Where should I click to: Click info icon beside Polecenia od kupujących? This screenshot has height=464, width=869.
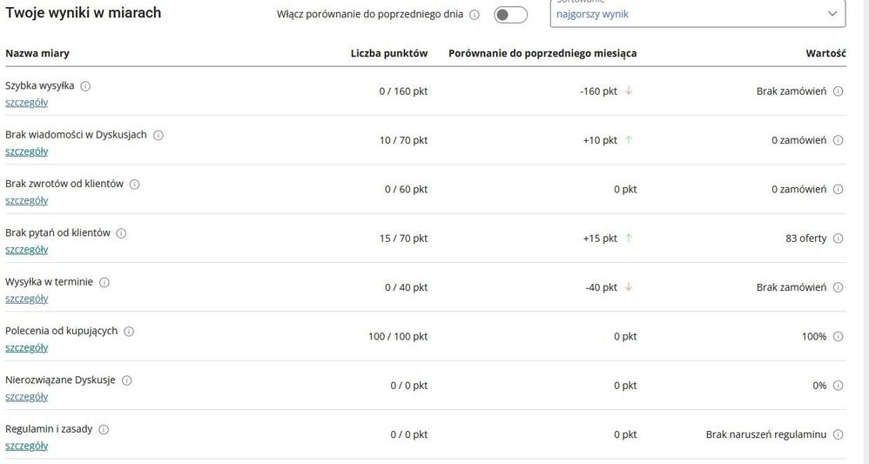pyautogui.click(x=129, y=332)
